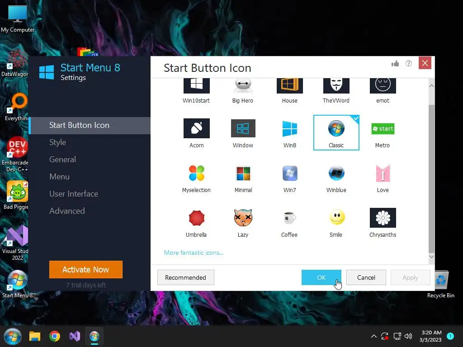The image size is (463, 347).
Task: Open the Start Button Icon section
Action: (90, 126)
